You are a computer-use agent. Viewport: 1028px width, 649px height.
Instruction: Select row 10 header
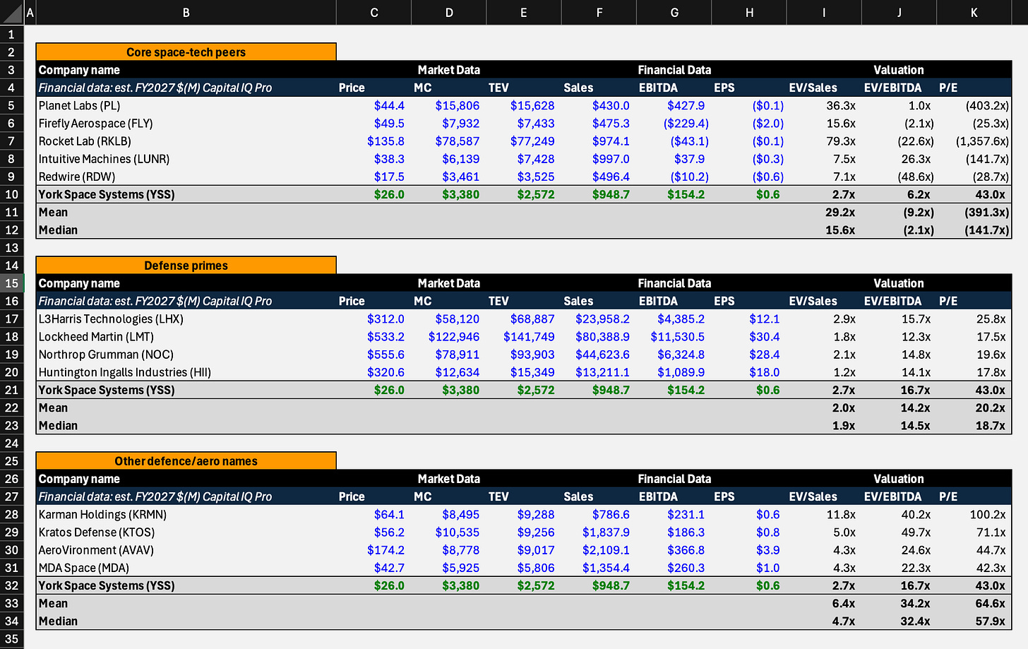pyautogui.click(x=11, y=194)
